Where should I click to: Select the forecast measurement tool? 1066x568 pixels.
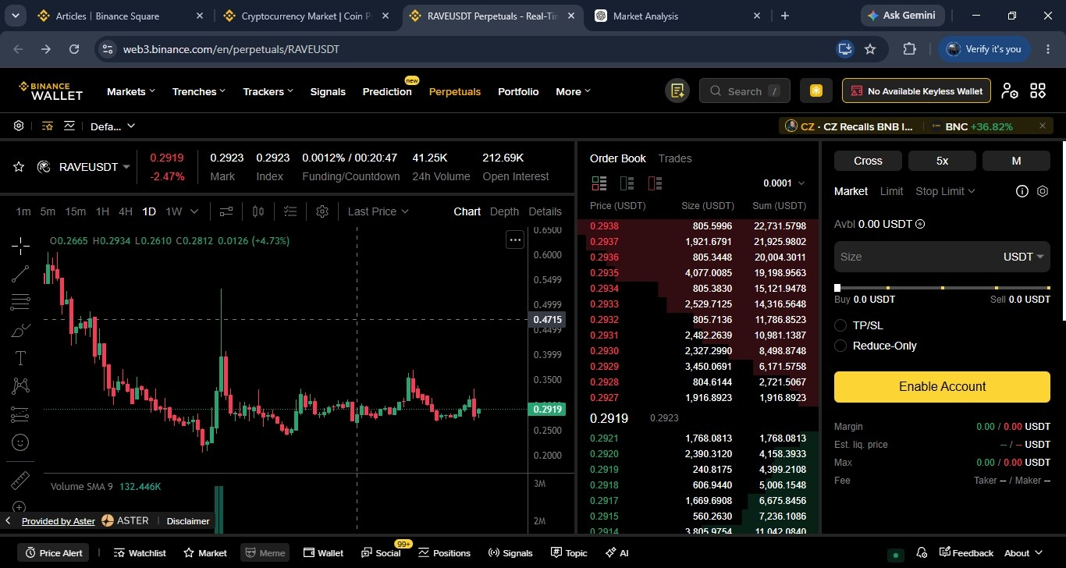click(x=20, y=414)
